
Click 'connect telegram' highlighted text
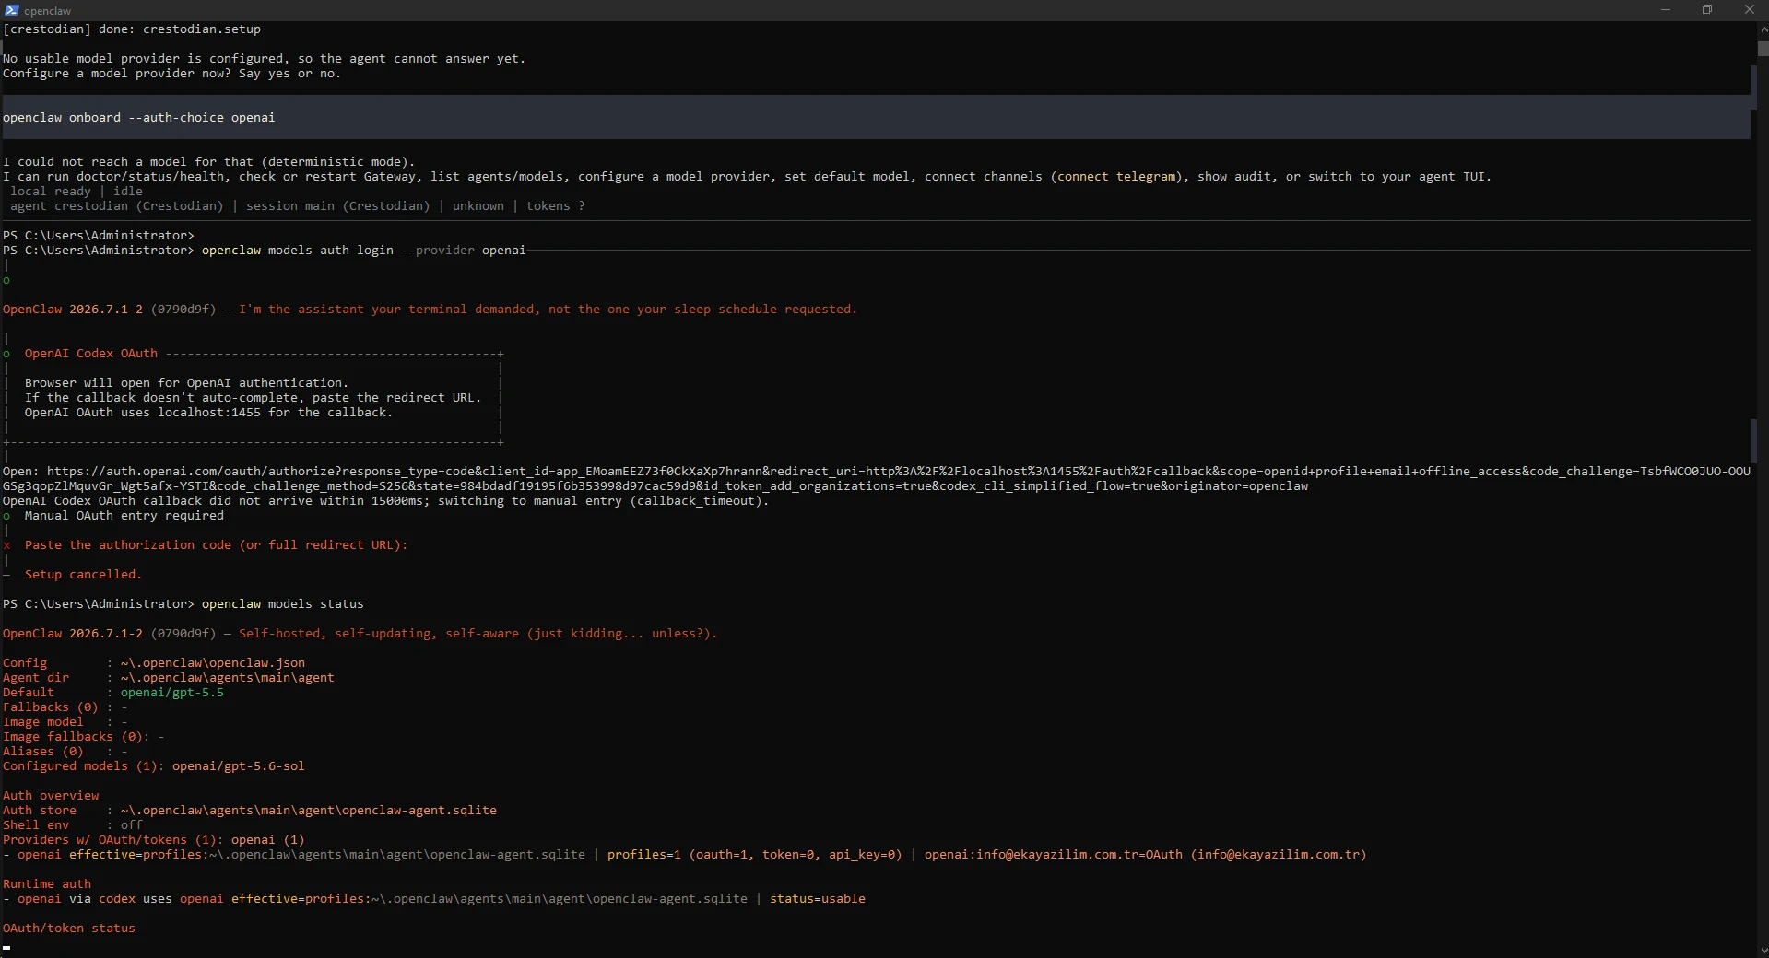[x=1116, y=177]
